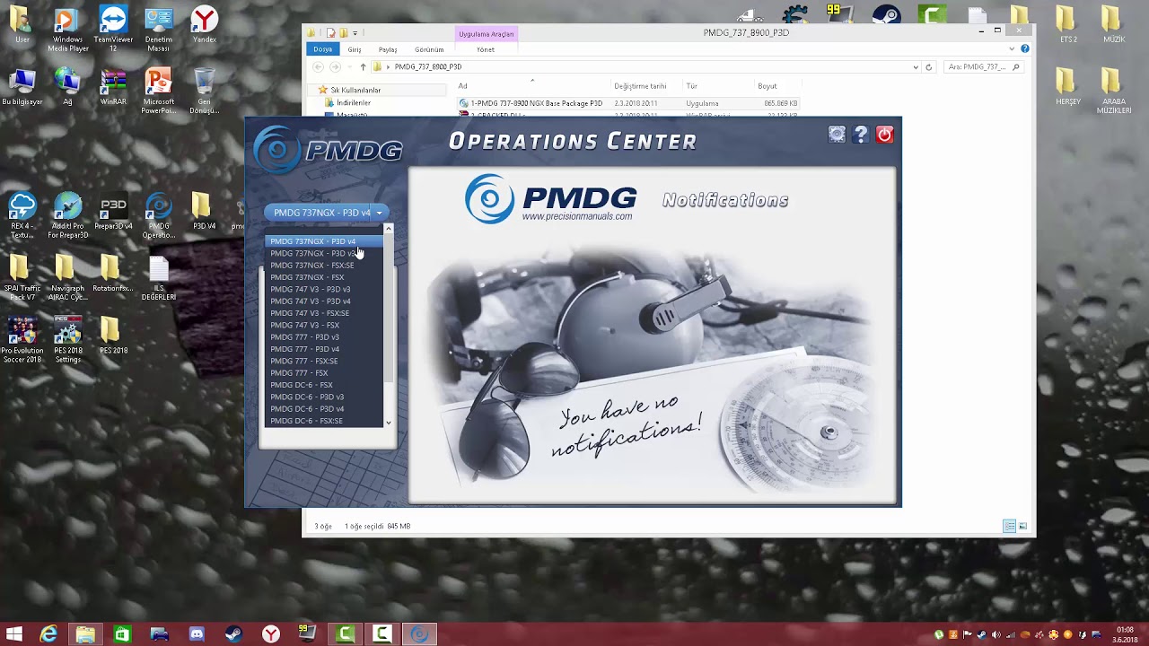Open Discord from the taskbar
1149x646 pixels.
click(x=197, y=634)
